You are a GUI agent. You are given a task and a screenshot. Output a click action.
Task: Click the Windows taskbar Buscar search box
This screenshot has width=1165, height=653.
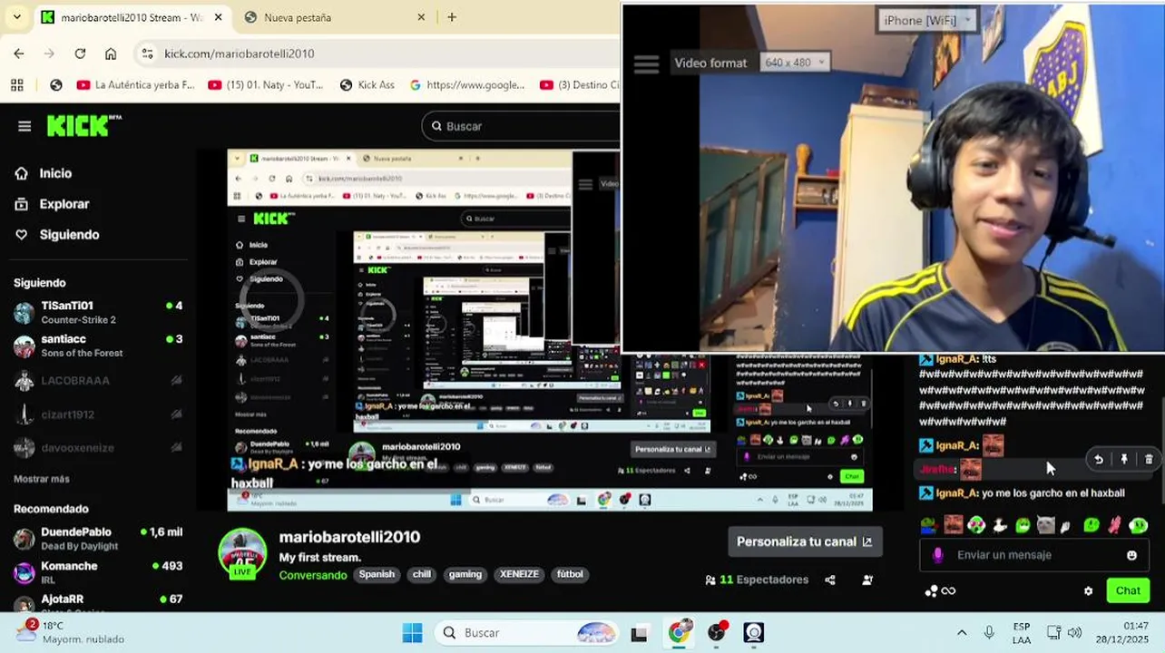point(526,632)
